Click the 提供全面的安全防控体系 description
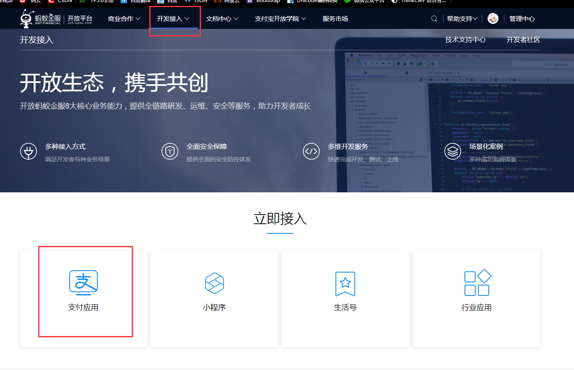The height and width of the screenshot is (370, 574). 219,159
